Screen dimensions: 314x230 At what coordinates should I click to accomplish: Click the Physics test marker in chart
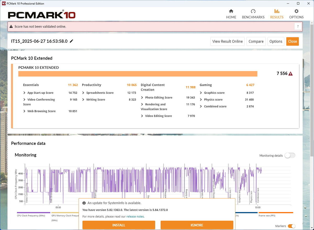[251, 197]
